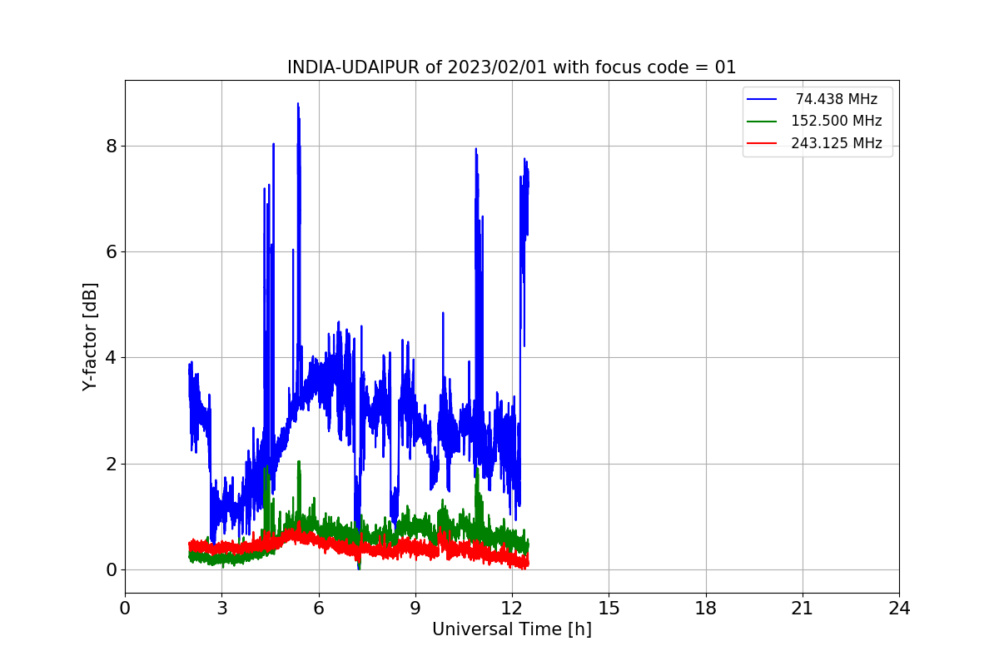Click x-axis tick label 9
This screenshot has height=666, width=999.
[x=415, y=608]
